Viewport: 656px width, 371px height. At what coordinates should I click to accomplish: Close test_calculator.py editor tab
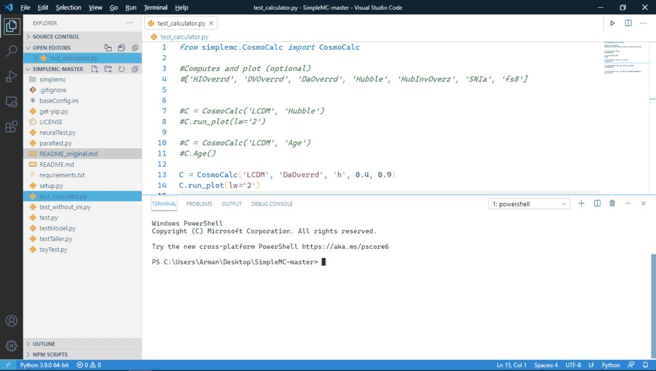pyautogui.click(x=211, y=24)
